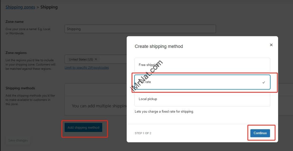Click the 'Lets you charge a fixed rate' description
Viewport: 293px width, 151px height.
tap(164, 111)
